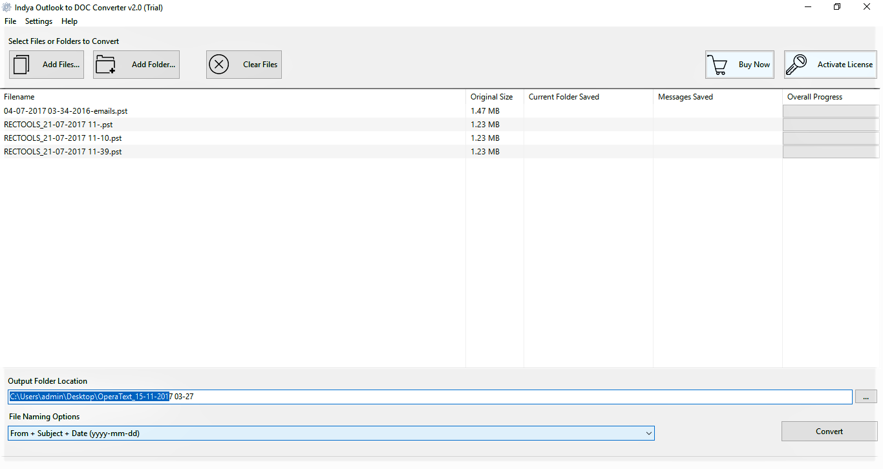Select file RECTOOLS_21-07-2017 11-.pst
This screenshot has height=469, width=883.
coord(58,125)
